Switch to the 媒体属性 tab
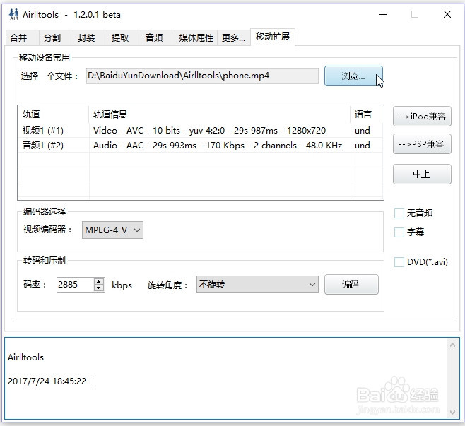The image size is (465, 426). click(196, 38)
